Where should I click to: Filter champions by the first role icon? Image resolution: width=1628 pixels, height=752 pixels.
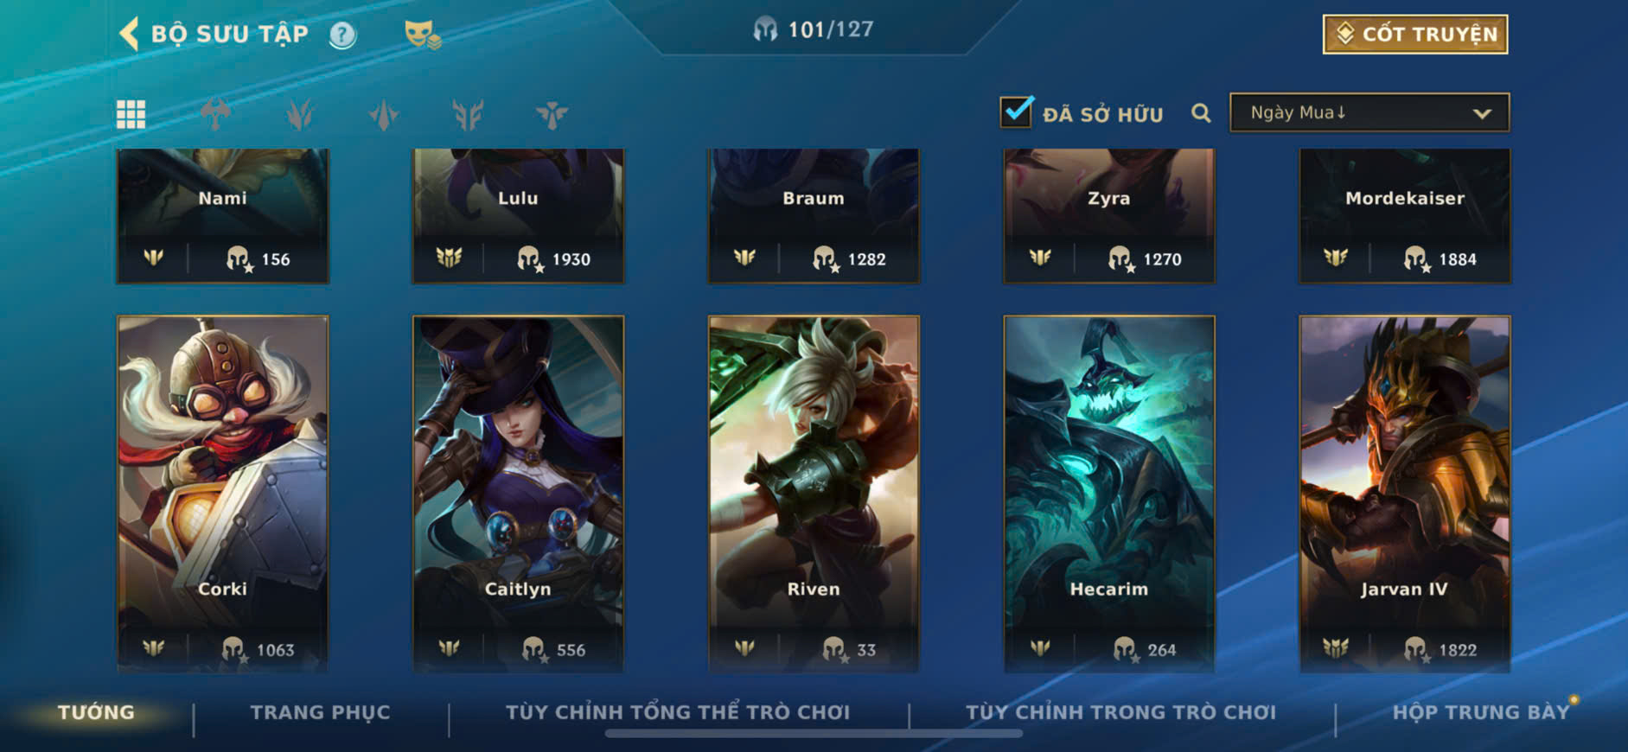coord(215,114)
